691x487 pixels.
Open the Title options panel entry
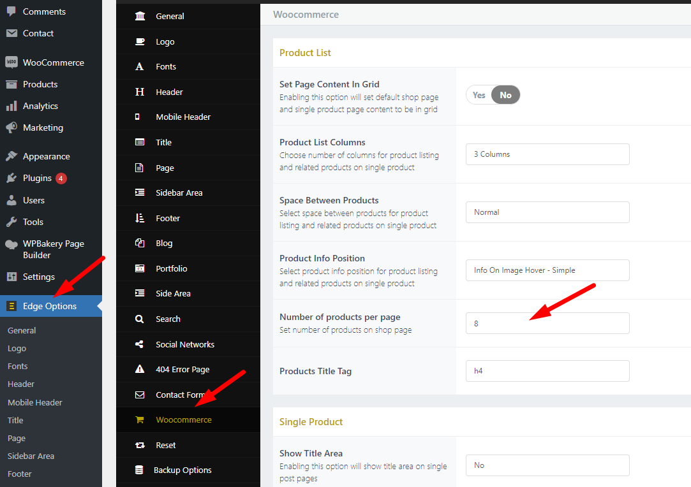(x=188, y=142)
